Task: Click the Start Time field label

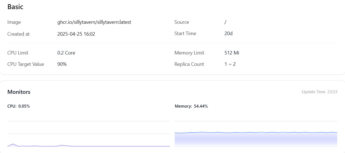Action: coord(185,33)
